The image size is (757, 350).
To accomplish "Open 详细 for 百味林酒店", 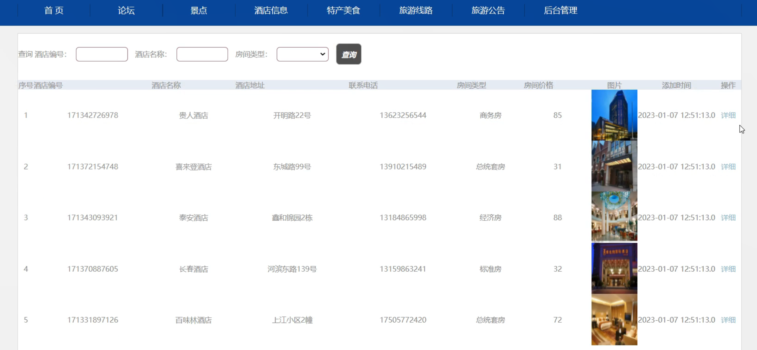I will click(x=728, y=320).
